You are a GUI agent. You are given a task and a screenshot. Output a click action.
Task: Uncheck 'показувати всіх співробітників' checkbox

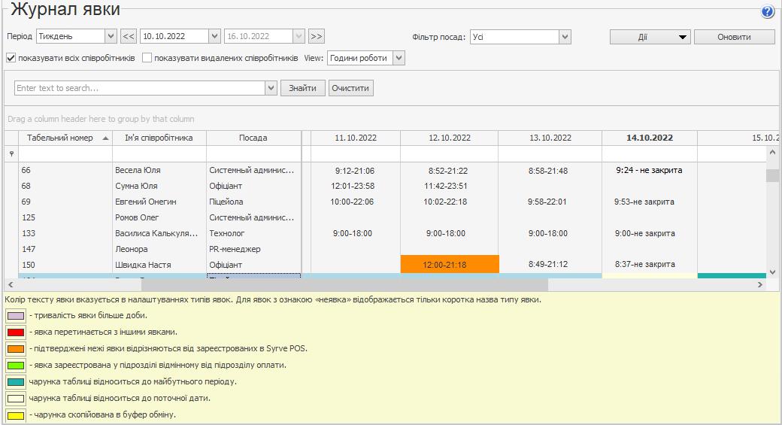11,58
